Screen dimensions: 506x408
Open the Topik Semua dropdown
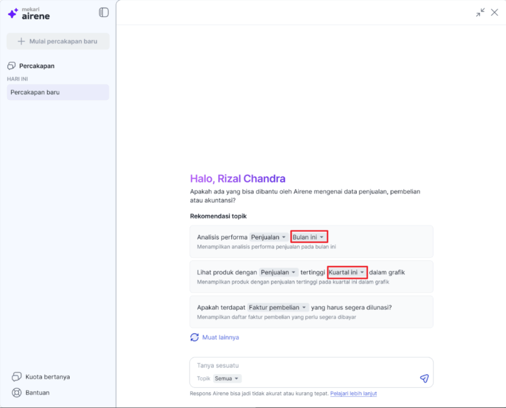coord(227,378)
